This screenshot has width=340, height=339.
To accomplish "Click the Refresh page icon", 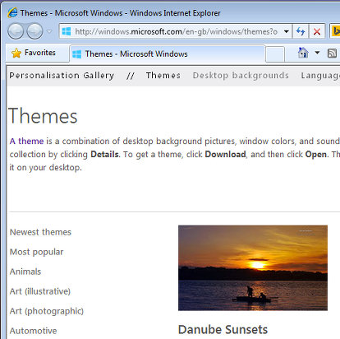I will click(x=301, y=31).
